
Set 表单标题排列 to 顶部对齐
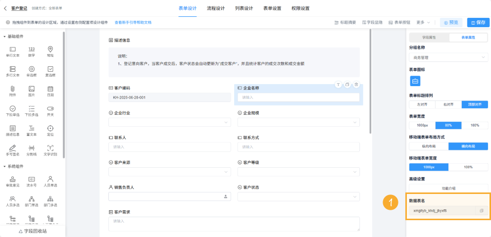tap(475, 104)
